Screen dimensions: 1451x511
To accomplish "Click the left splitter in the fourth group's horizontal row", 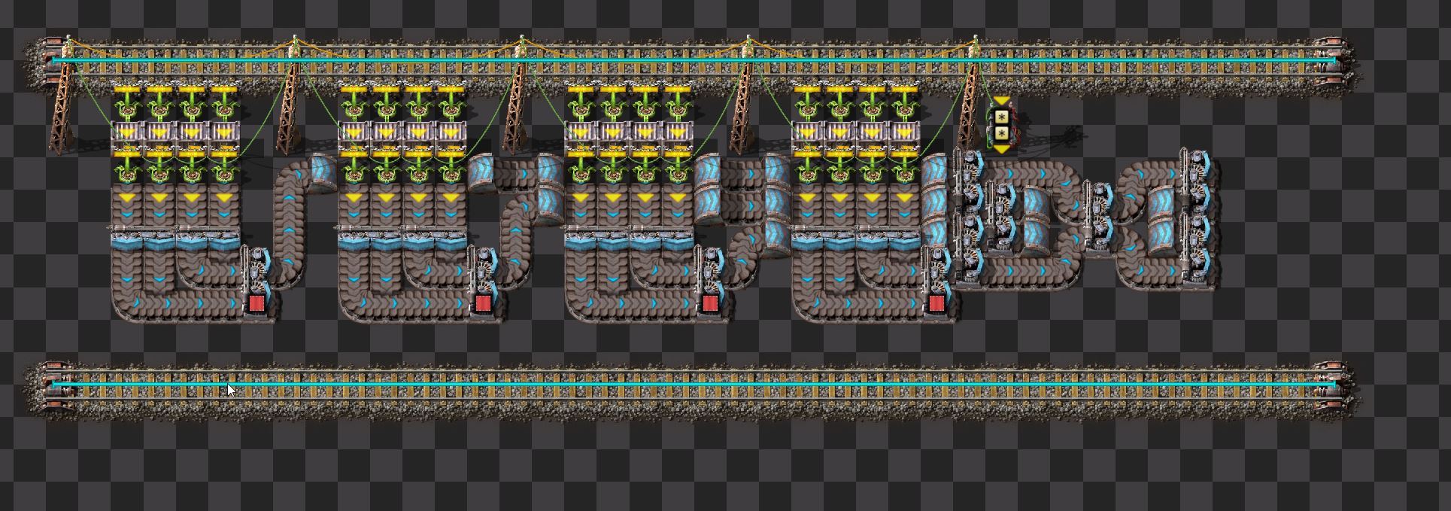I will pyautogui.click(x=824, y=236).
